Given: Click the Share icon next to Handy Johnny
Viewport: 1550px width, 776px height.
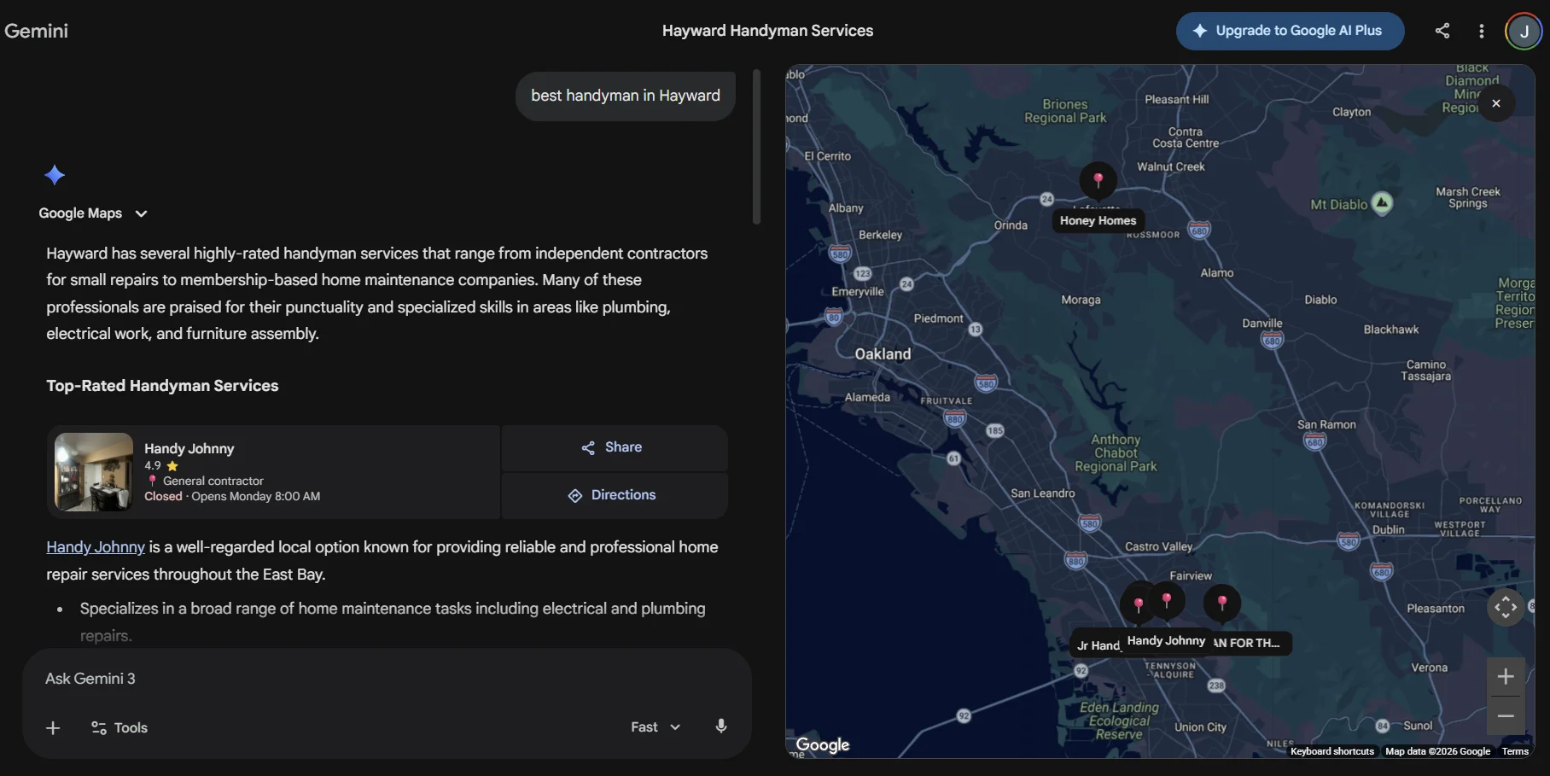Looking at the screenshot, I should point(587,447).
